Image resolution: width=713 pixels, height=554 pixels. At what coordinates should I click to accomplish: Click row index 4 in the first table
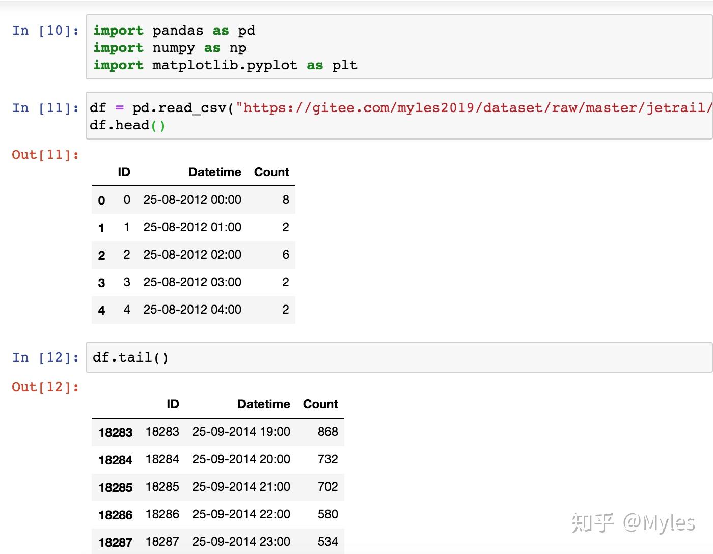[x=101, y=310]
